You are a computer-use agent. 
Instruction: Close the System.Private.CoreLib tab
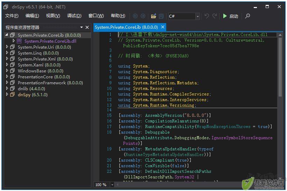point(162,27)
